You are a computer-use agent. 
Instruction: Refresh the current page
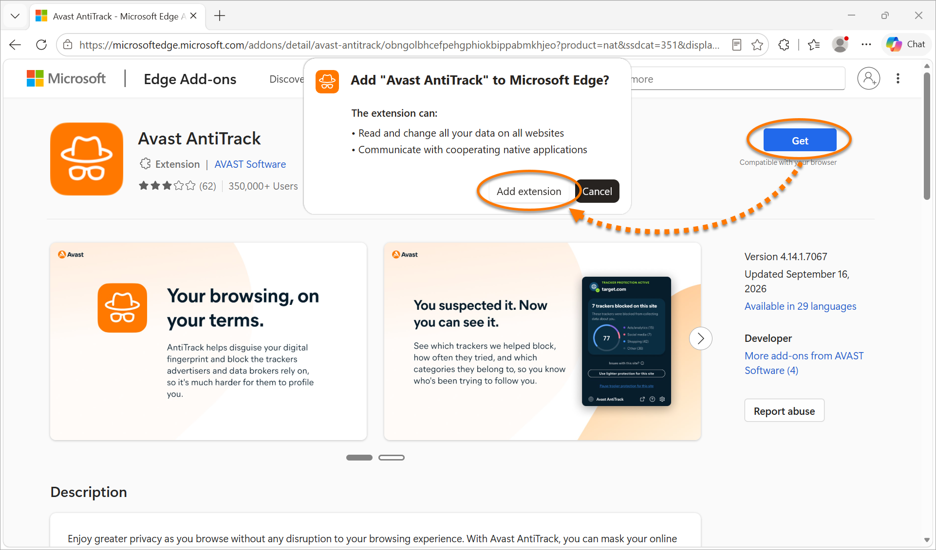tap(41, 45)
